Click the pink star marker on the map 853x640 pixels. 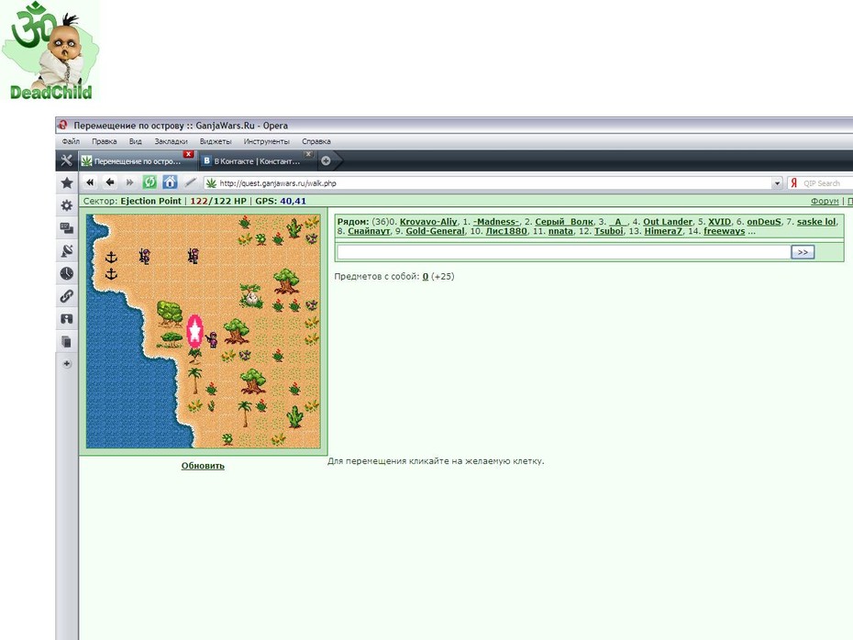point(194,330)
